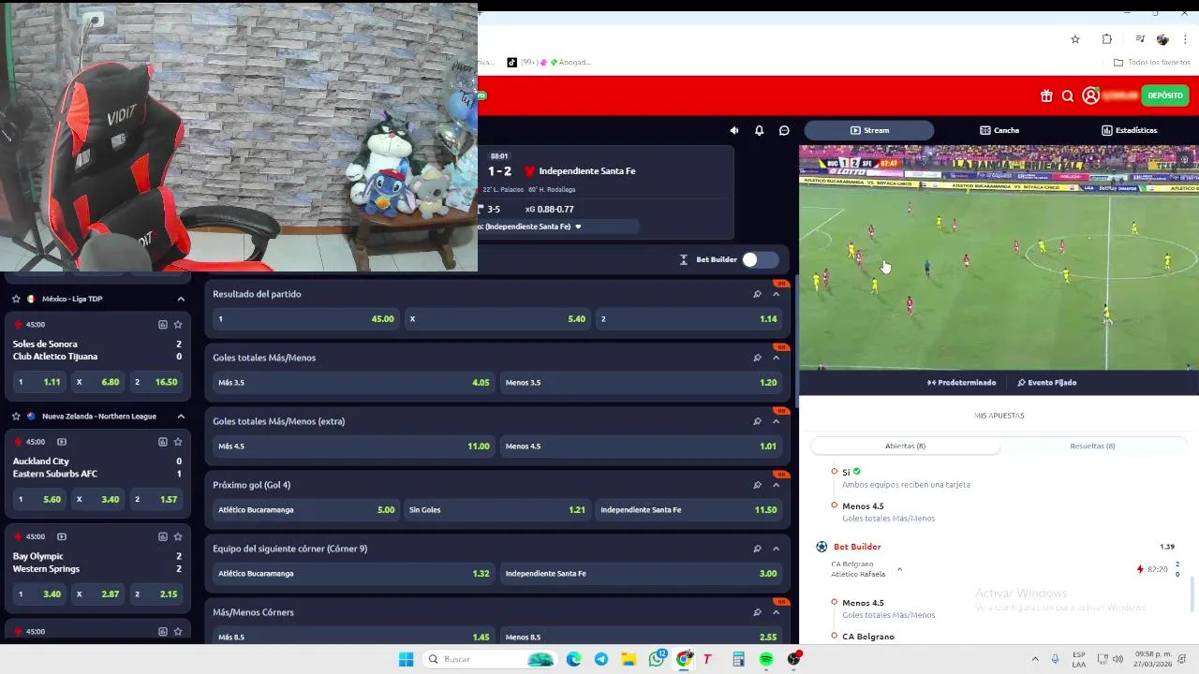Favorite the Bay Olympic match
Image resolution: width=1199 pixels, height=674 pixels.
(x=178, y=536)
